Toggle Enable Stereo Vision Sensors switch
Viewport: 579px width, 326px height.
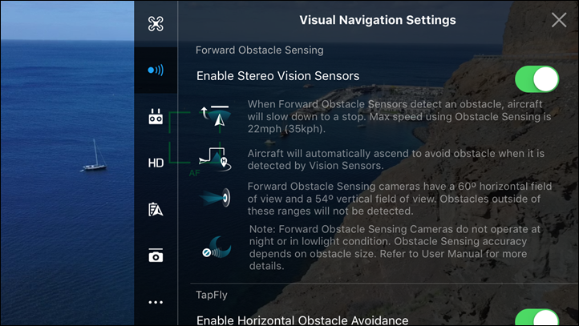pyautogui.click(x=537, y=79)
